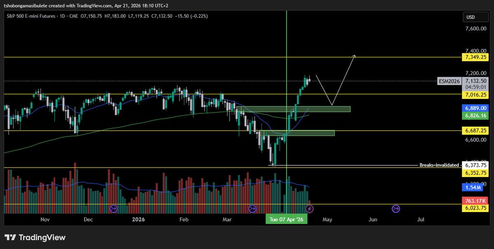Viewport: 494px width, 249px height.
Task: Click the purple expiration clock icon near March
Action: pyautogui.click(x=252, y=209)
